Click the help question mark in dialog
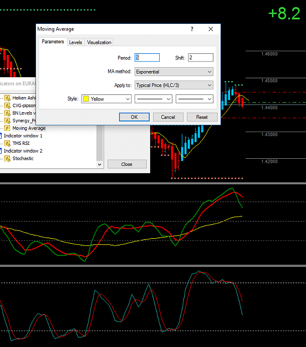The image size is (306, 347). (192, 29)
